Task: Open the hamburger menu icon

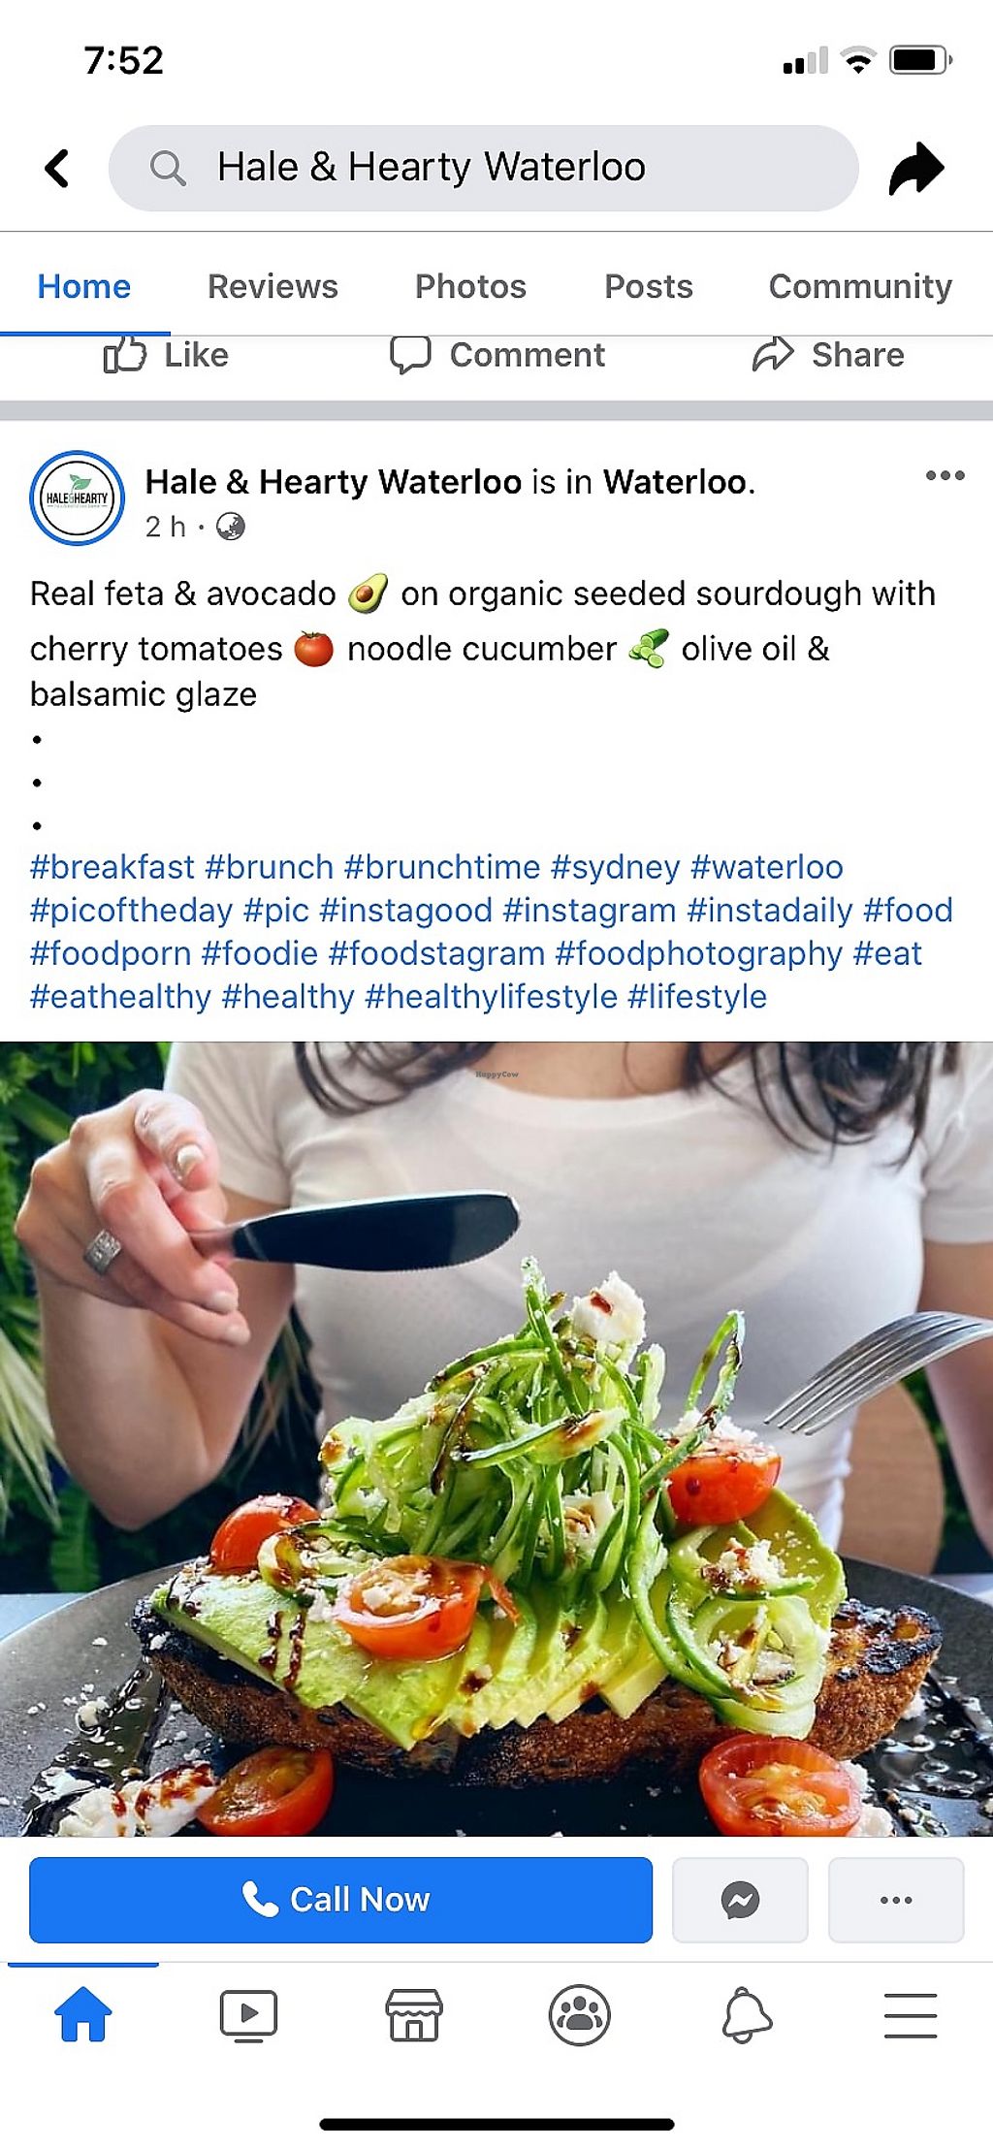Action: pos(911,2015)
